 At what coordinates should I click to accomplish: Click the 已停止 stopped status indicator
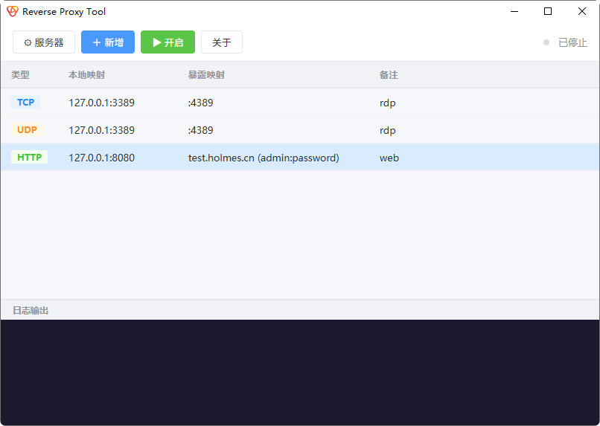[565, 42]
